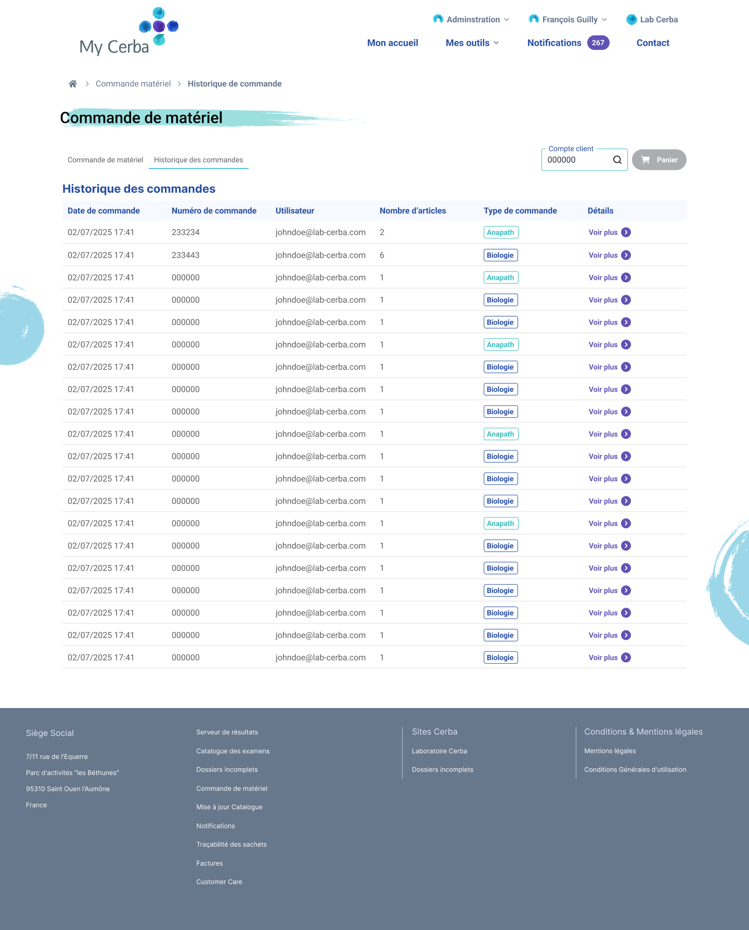Screen dimensions: 749x930
Task: Open the Contact page
Action: tap(653, 43)
